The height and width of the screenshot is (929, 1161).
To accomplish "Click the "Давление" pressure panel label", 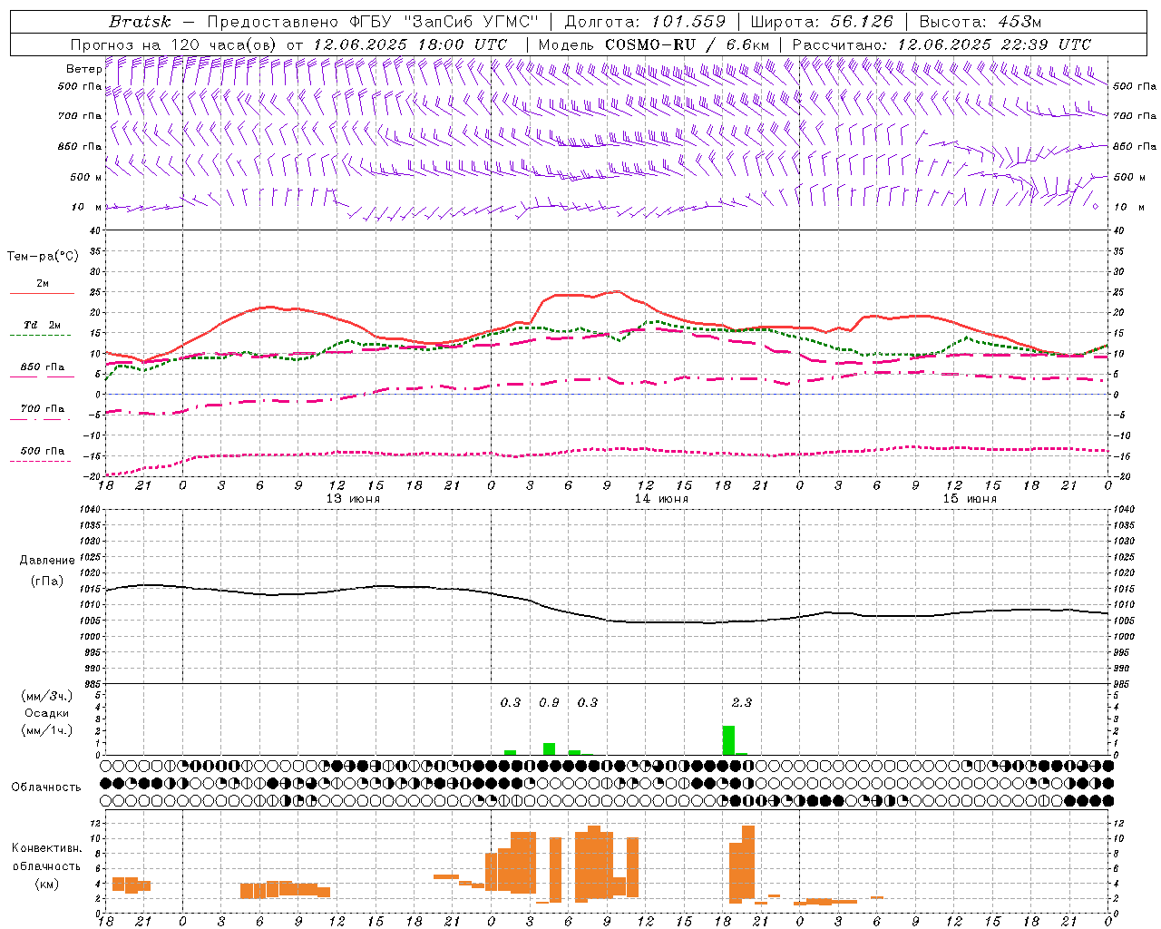I will [x=47, y=561].
